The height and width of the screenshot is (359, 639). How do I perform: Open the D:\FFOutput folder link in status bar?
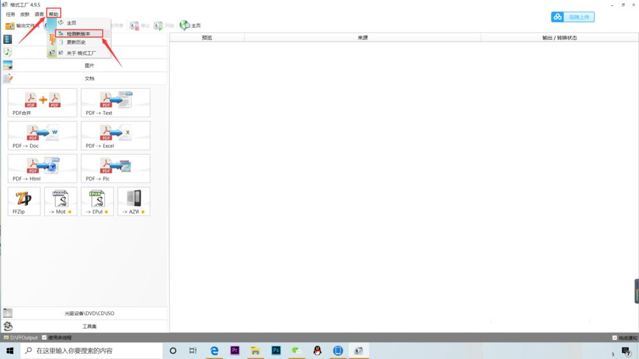click(20, 338)
